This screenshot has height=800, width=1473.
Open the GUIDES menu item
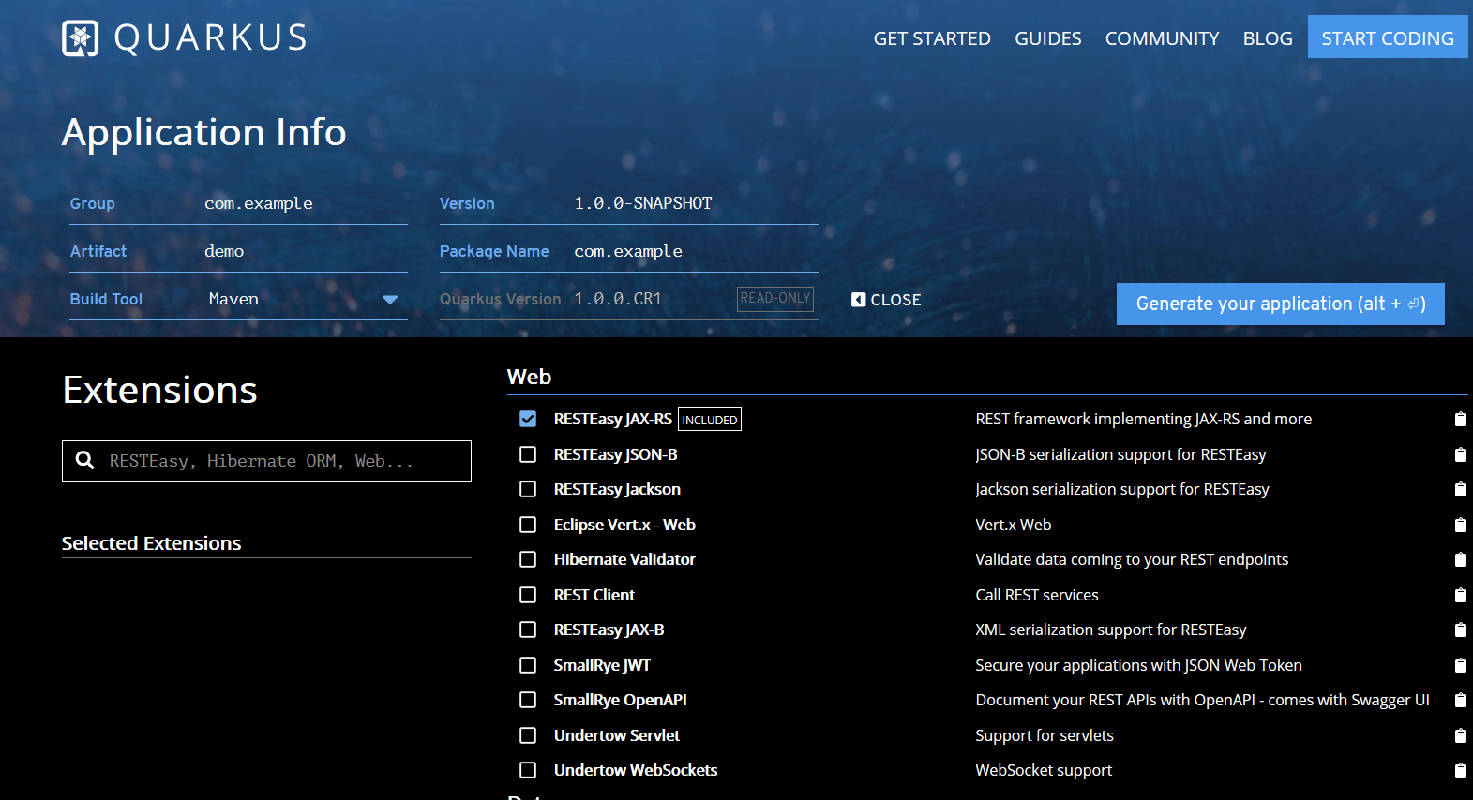tap(1047, 38)
